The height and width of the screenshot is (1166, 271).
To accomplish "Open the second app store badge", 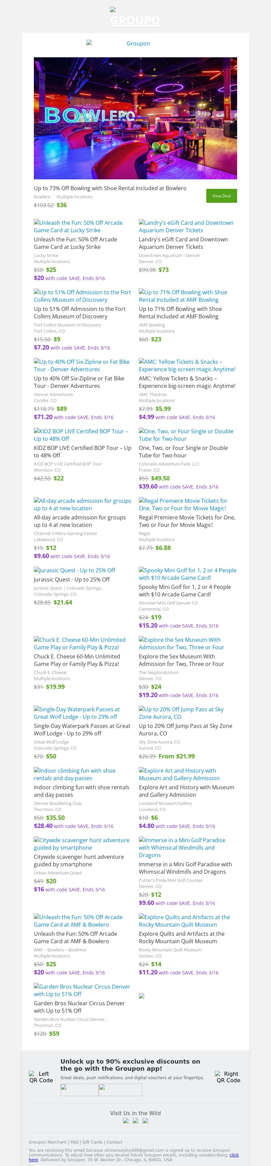I will pyautogui.click(x=120, y=1089).
